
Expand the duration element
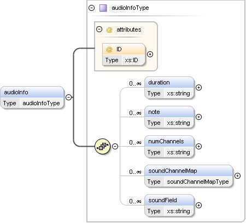(198, 88)
